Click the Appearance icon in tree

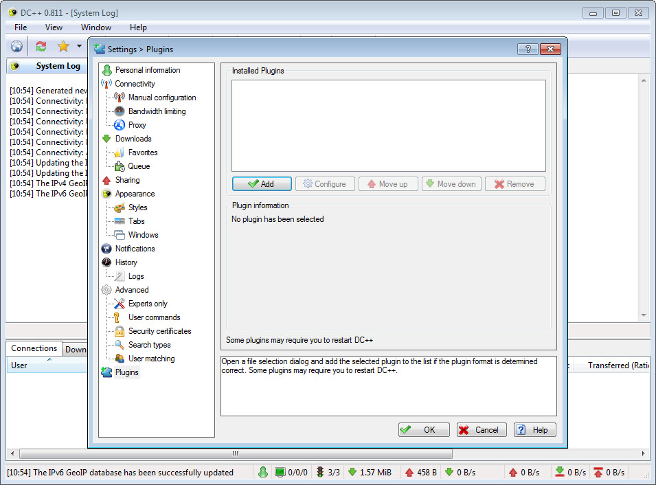(x=106, y=194)
